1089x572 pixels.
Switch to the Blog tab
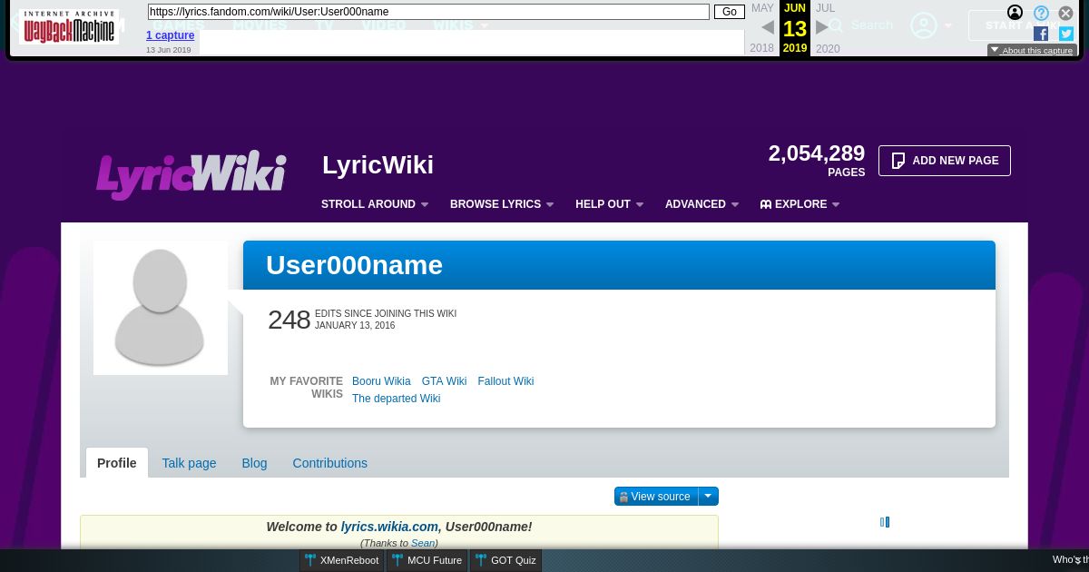254,463
